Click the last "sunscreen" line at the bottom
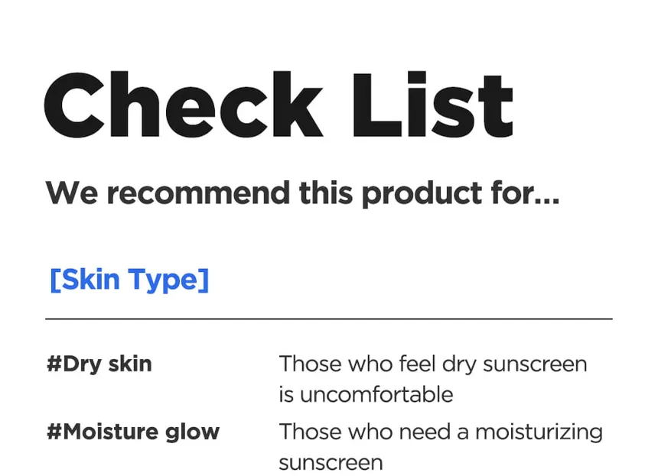 [331, 462]
